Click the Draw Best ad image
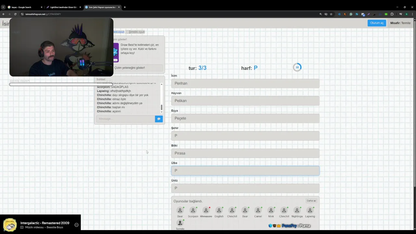This screenshot has height=234, width=416. [x=116, y=52]
